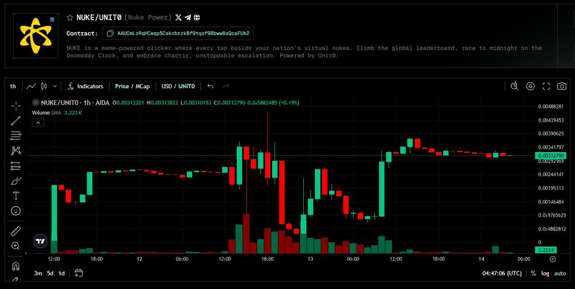Toggle auto scaling for the chart

coord(560,273)
